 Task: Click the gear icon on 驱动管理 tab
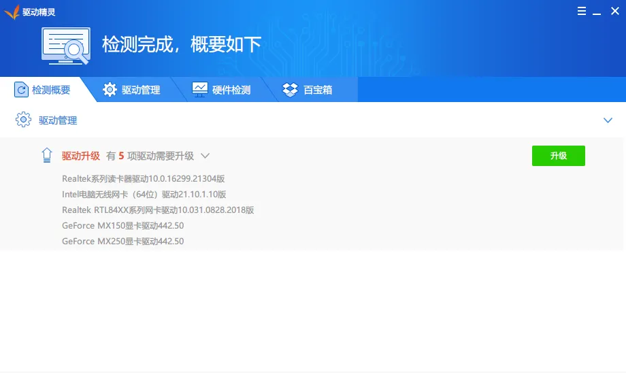110,89
